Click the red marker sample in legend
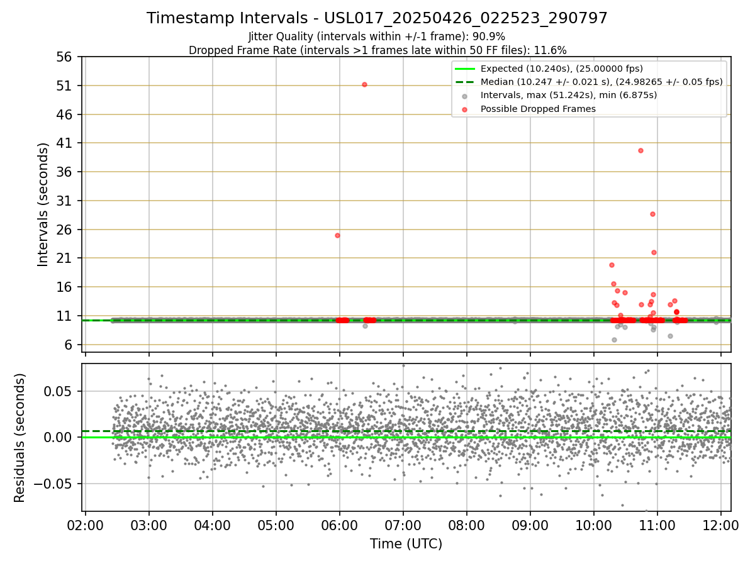This screenshot has height=566, width=755. (464, 109)
